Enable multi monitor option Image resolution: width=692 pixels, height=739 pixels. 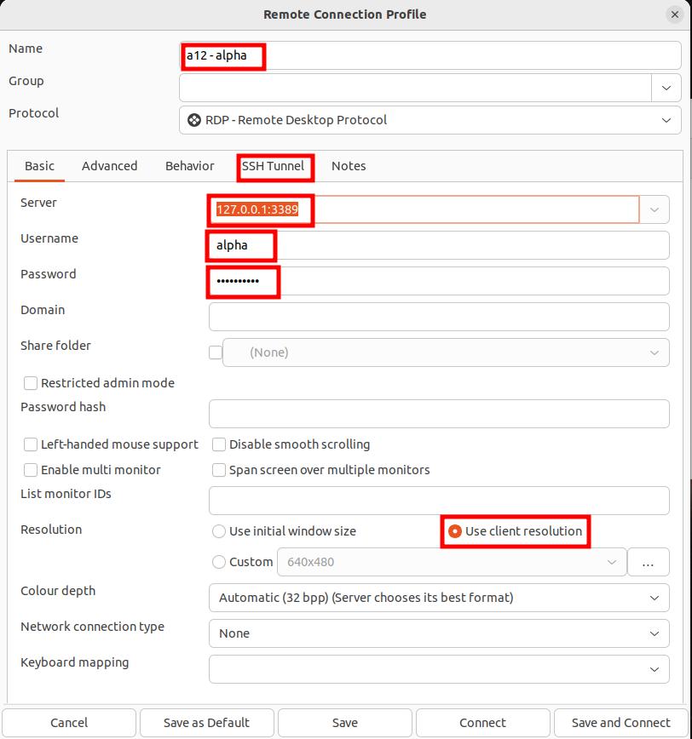31,470
